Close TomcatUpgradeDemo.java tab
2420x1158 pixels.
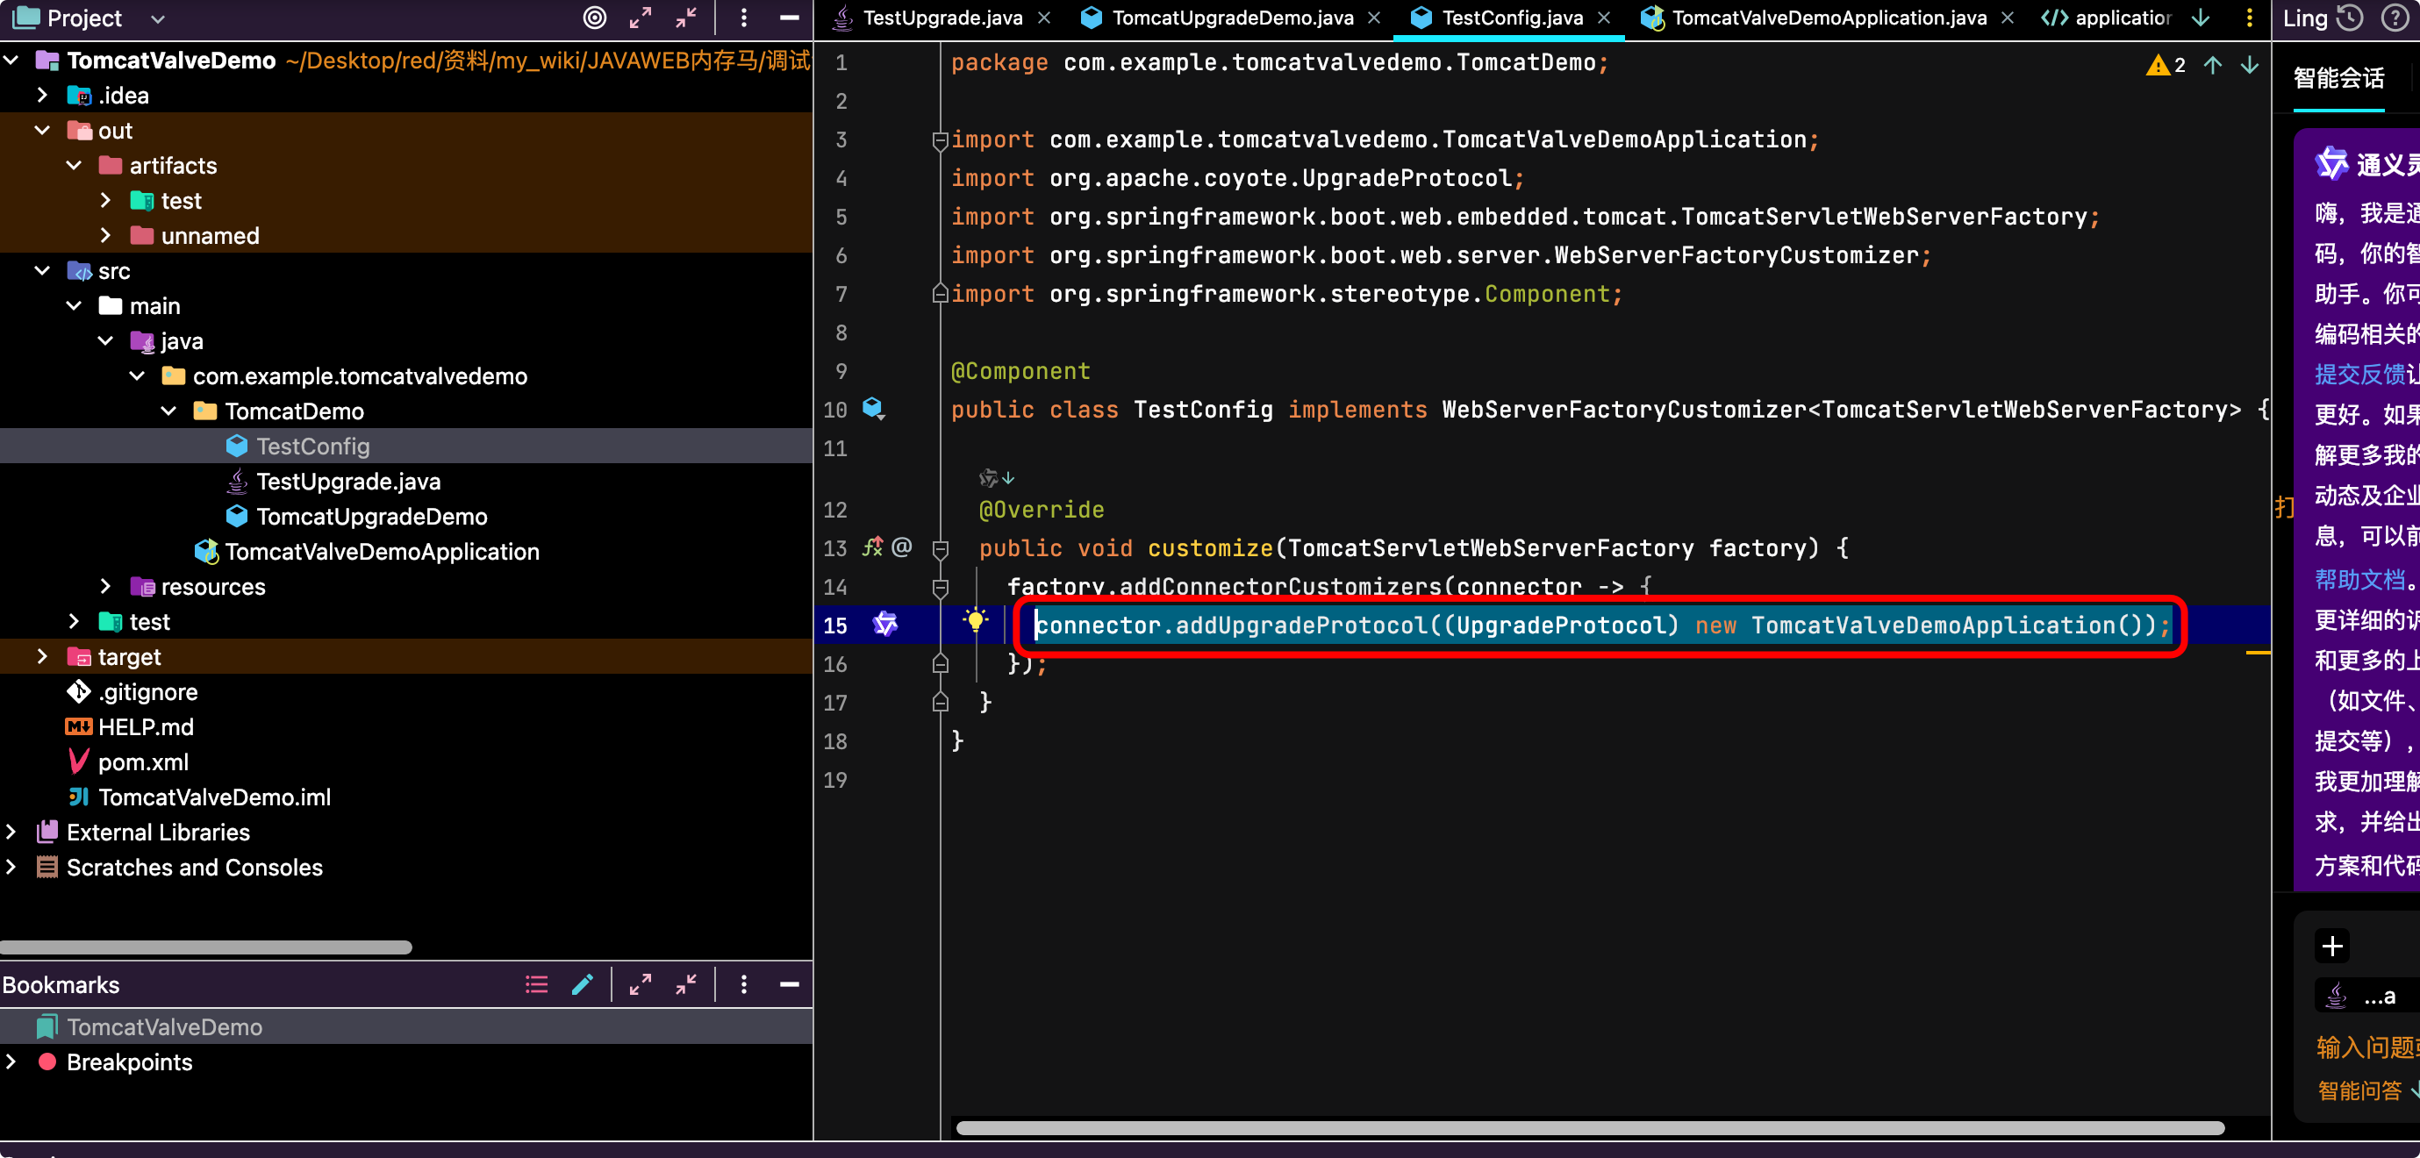pos(1374,18)
